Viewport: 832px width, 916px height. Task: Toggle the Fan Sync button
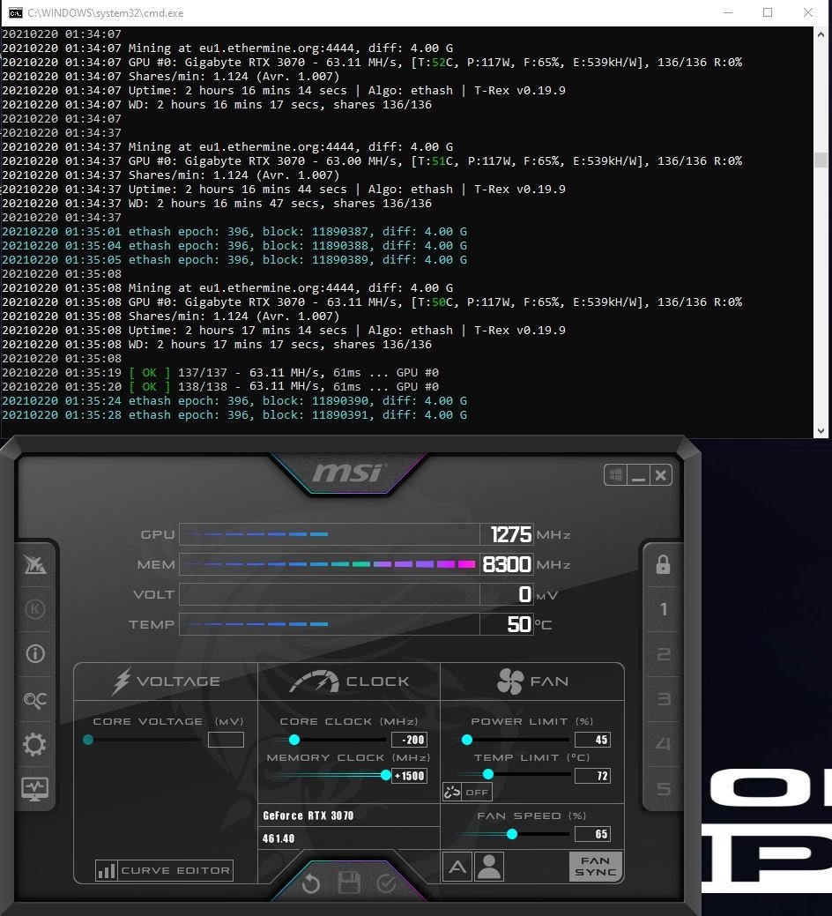tap(595, 867)
